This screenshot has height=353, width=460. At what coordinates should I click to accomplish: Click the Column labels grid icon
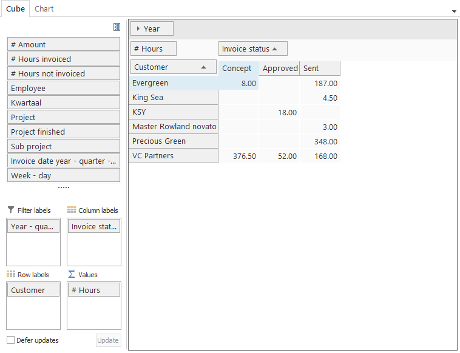(72, 210)
